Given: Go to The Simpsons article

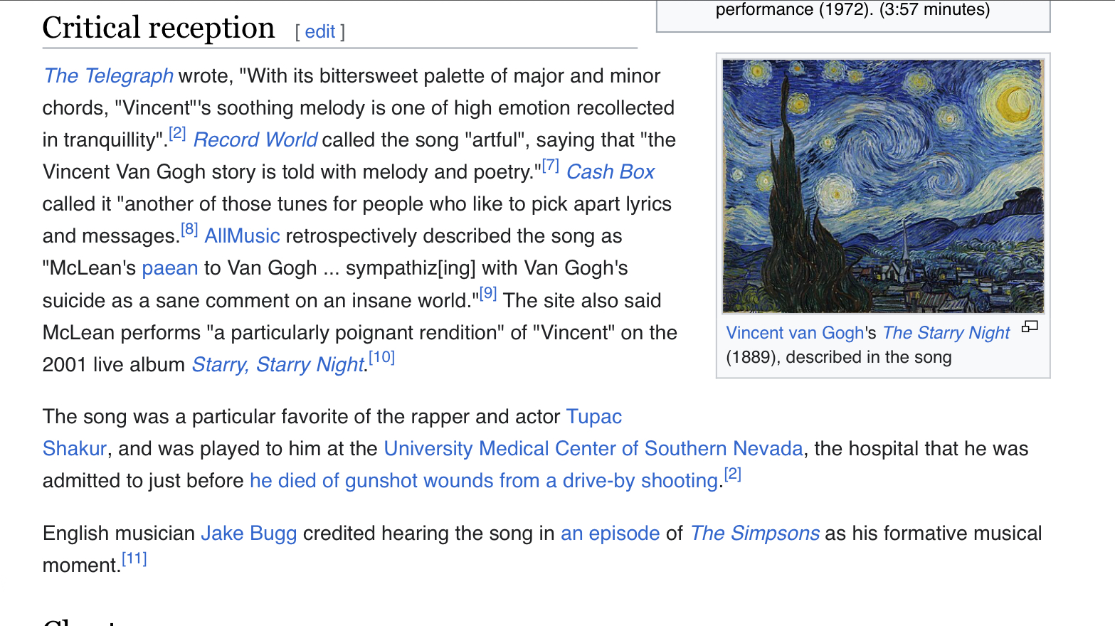Looking at the screenshot, I should click(x=754, y=534).
